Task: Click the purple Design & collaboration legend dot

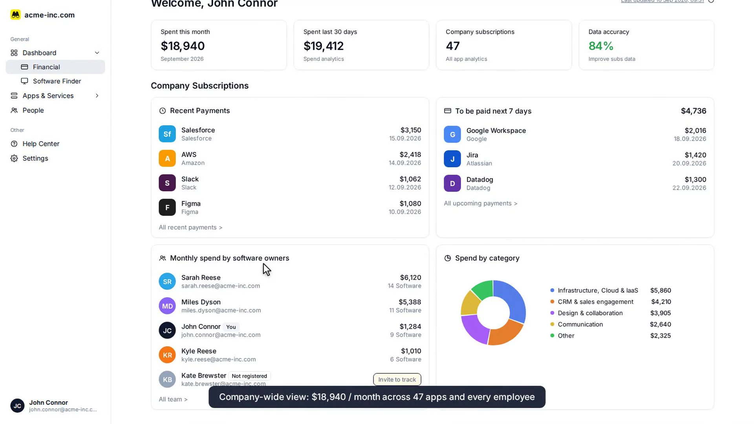Action: pyautogui.click(x=552, y=313)
